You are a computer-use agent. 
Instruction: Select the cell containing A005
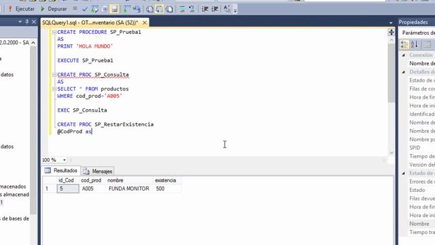92,189
